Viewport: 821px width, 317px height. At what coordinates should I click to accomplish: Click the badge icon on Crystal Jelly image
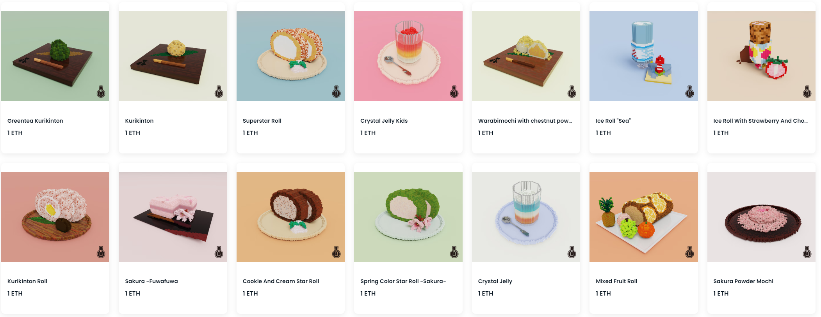tap(572, 252)
